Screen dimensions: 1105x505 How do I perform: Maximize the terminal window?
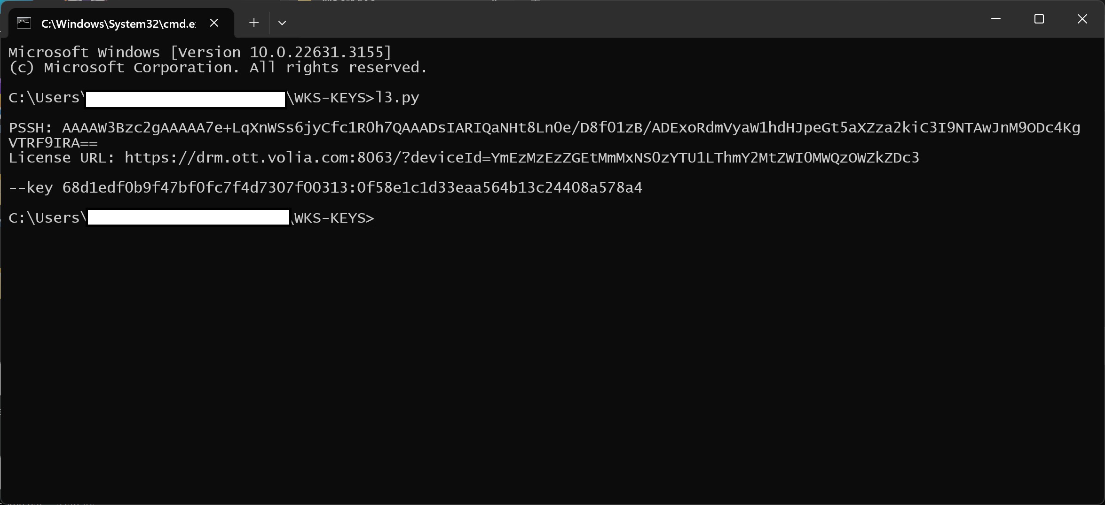(1039, 19)
